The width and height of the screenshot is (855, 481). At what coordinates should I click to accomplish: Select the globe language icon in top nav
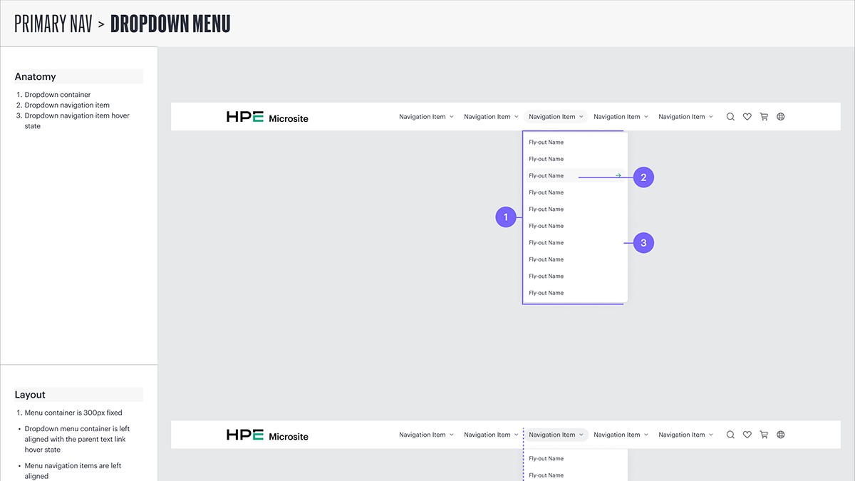tap(780, 116)
